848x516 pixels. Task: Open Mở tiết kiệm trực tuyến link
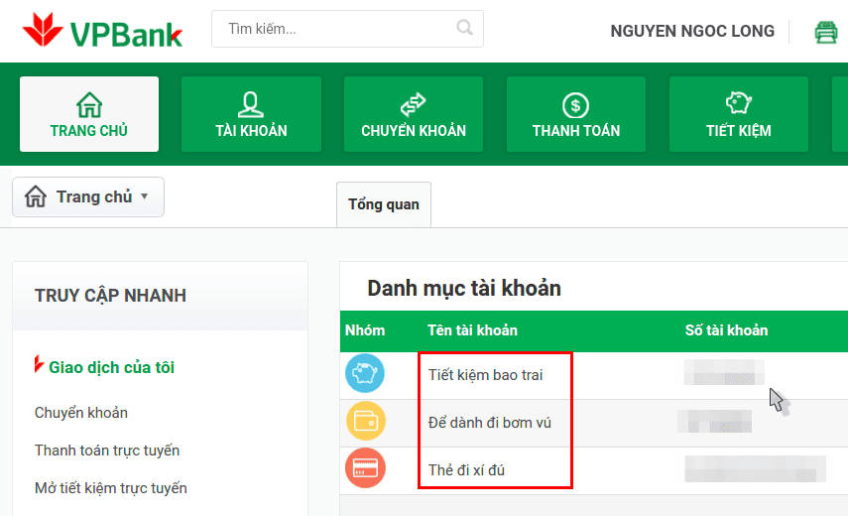[x=111, y=488]
